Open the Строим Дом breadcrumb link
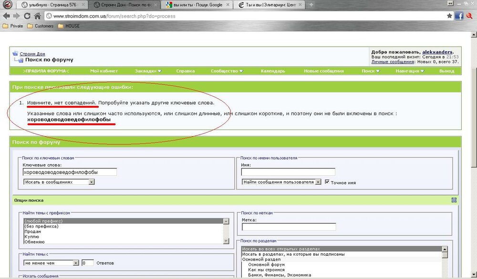 [32, 54]
